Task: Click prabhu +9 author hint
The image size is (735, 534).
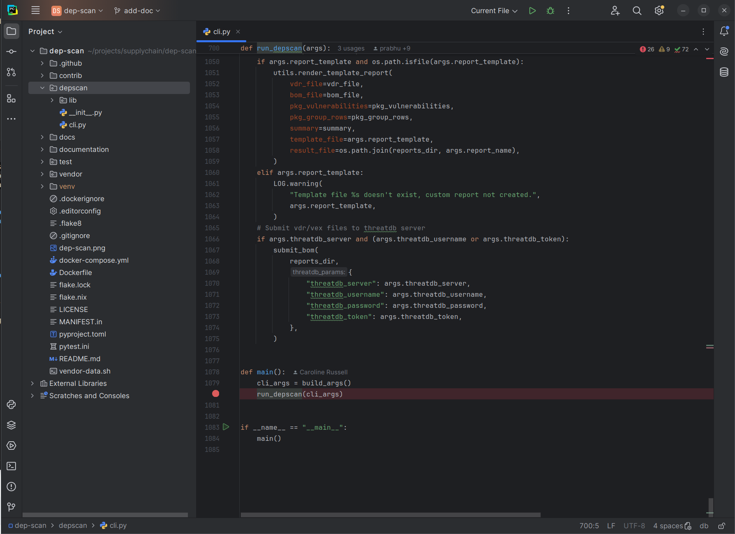Action: pyautogui.click(x=391, y=48)
